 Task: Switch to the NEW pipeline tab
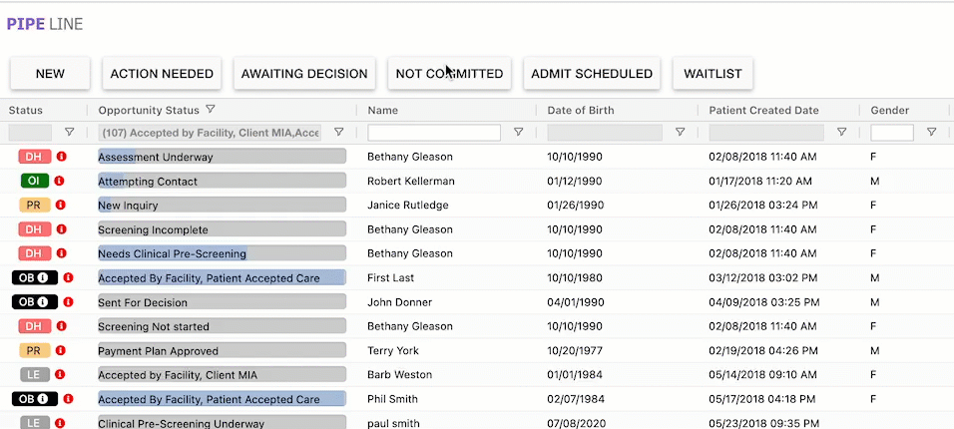pyautogui.click(x=50, y=73)
